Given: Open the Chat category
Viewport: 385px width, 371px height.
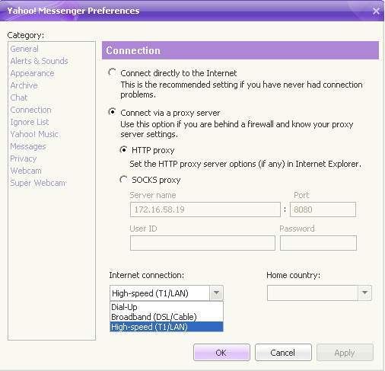Looking at the screenshot, I should point(19,98).
